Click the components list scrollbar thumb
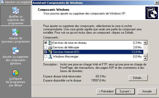The width and height of the screenshot is (159, 98). tap(145, 55)
